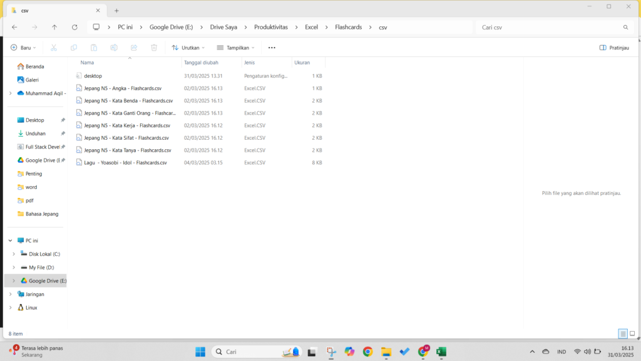Viewport: 641px width, 361px height.
Task: Click the Rename icon in toolbar
Action: click(x=114, y=48)
